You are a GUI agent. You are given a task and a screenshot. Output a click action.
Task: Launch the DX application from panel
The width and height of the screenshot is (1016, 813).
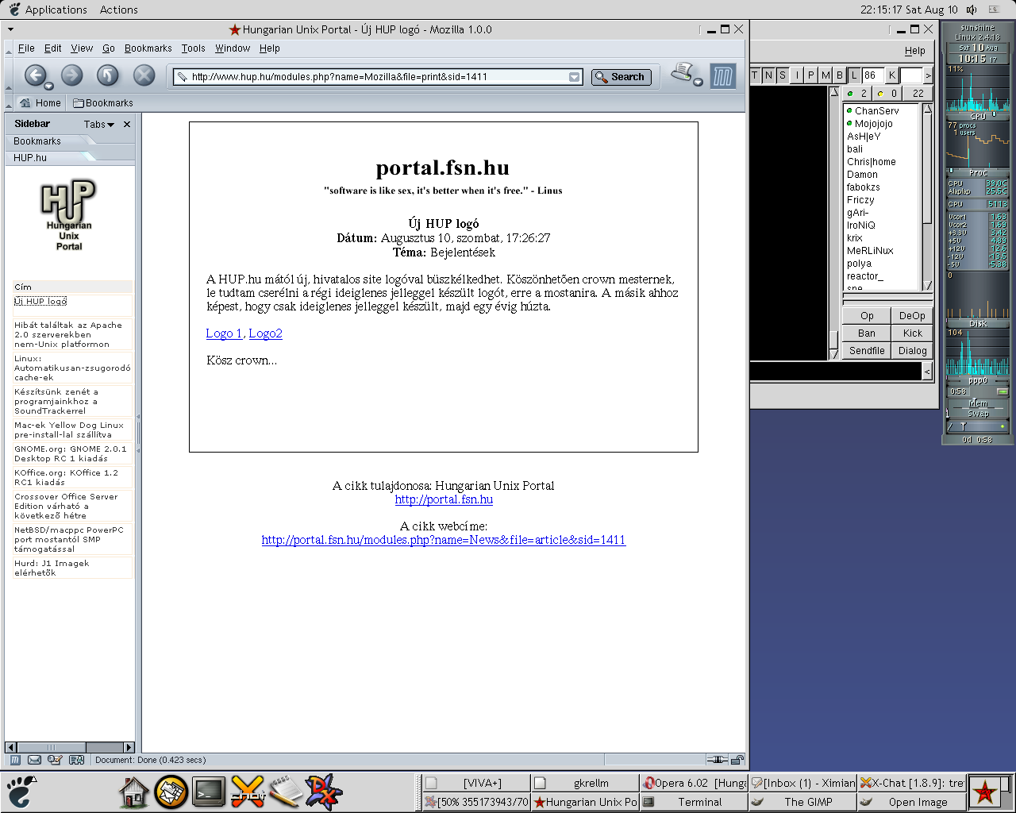tap(324, 792)
